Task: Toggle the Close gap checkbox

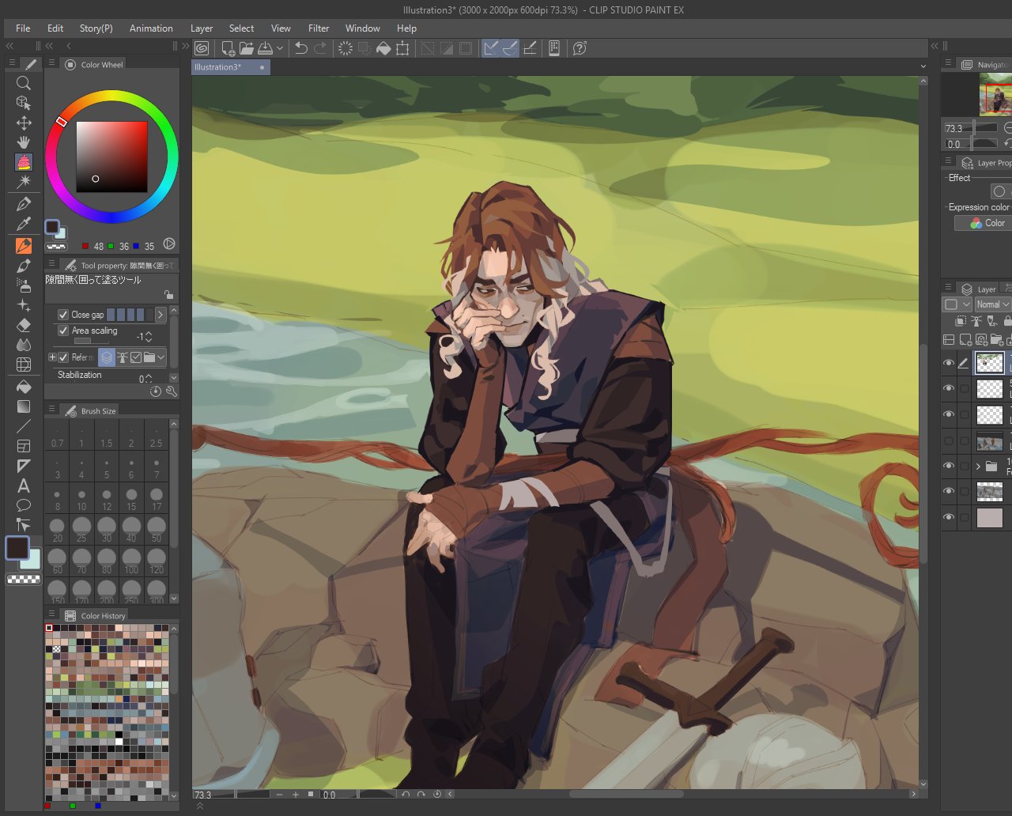Action: pos(63,315)
